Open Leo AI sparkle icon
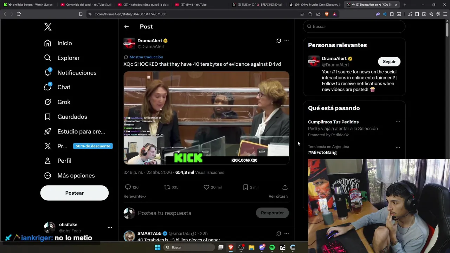 431,14
